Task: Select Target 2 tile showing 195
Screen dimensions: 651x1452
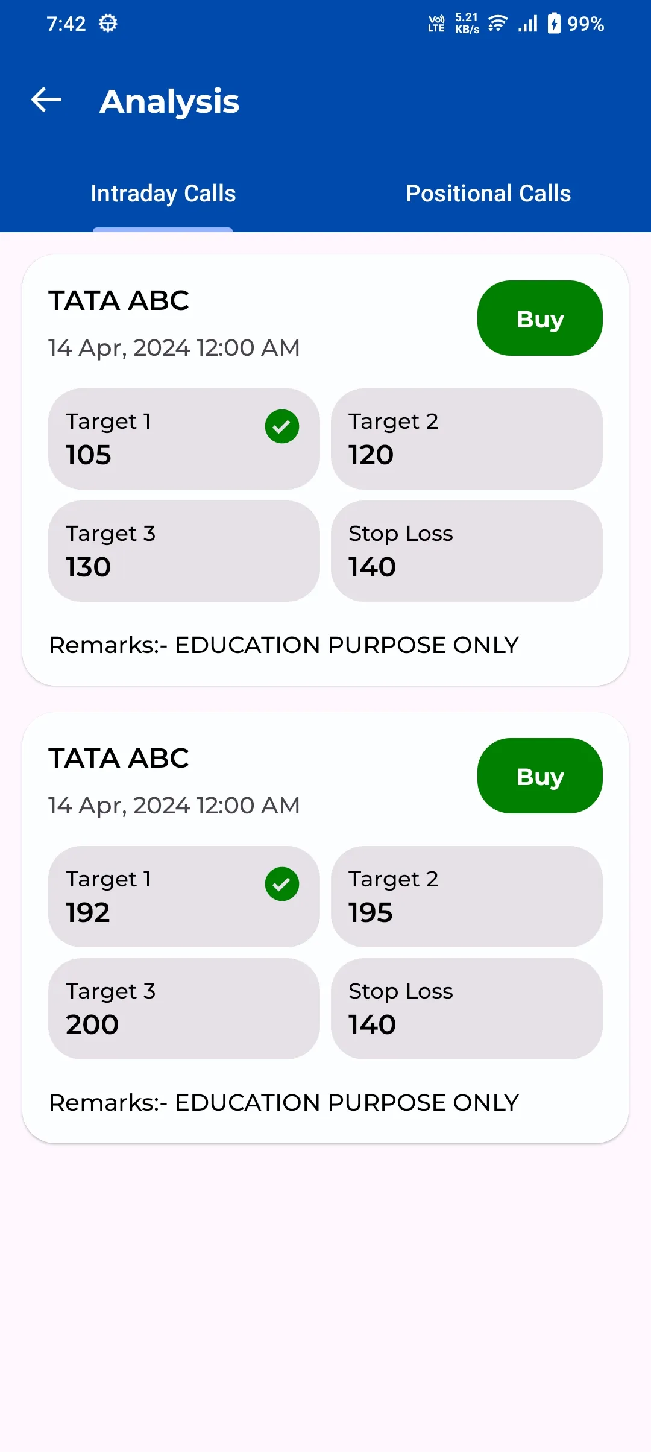Action: tap(467, 897)
